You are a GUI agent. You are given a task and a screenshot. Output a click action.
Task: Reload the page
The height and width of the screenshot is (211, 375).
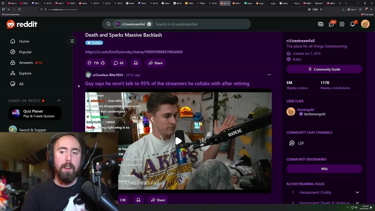pyautogui.click(x=19, y=9)
